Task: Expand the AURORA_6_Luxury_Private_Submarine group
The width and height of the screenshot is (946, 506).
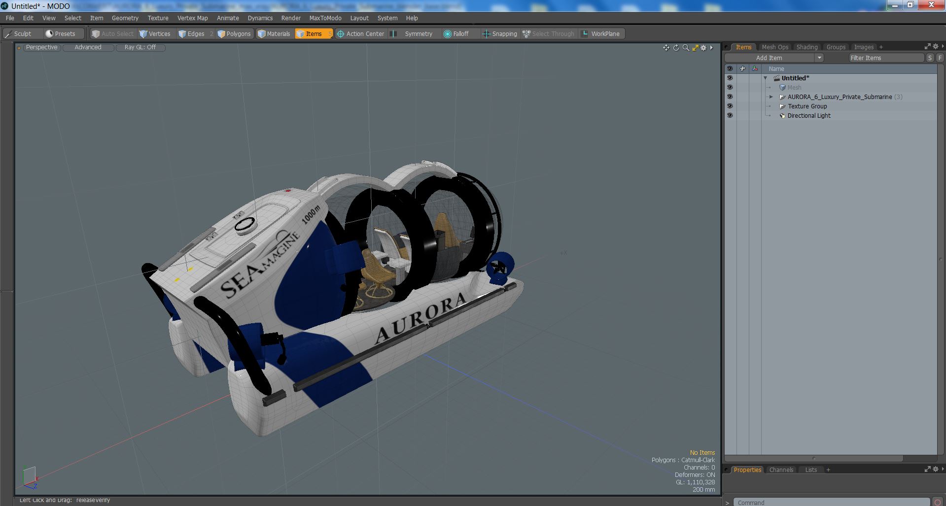Action: 771,97
